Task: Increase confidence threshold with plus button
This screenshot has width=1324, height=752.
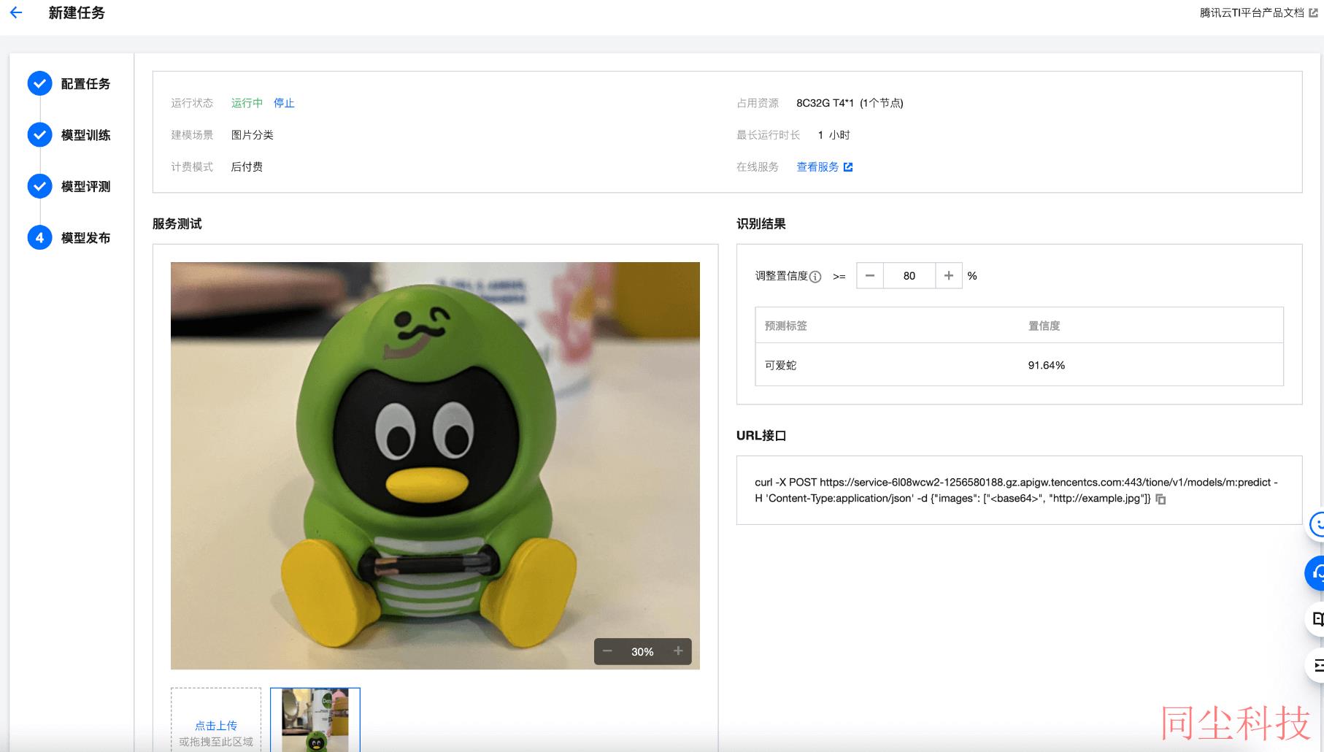Action: [948, 276]
